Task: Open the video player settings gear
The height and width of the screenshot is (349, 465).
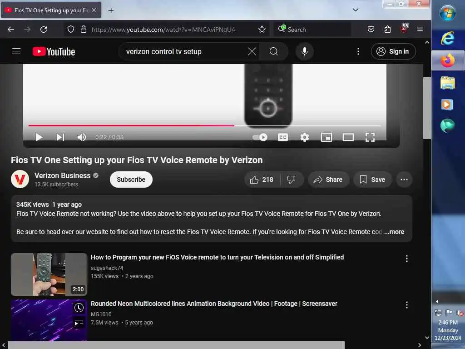Action: (x=305, y=137)
